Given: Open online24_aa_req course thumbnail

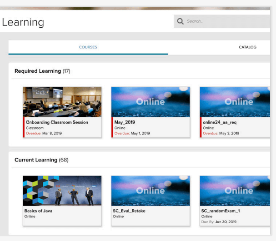Looking at the screenshot, I should [x=235, y=102].
